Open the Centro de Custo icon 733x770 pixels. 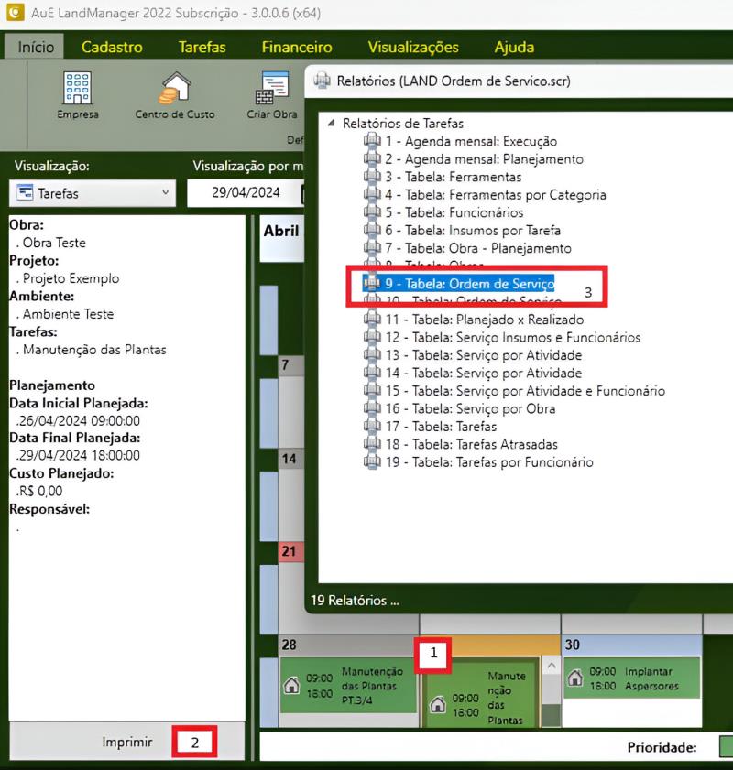click(174, 88)
